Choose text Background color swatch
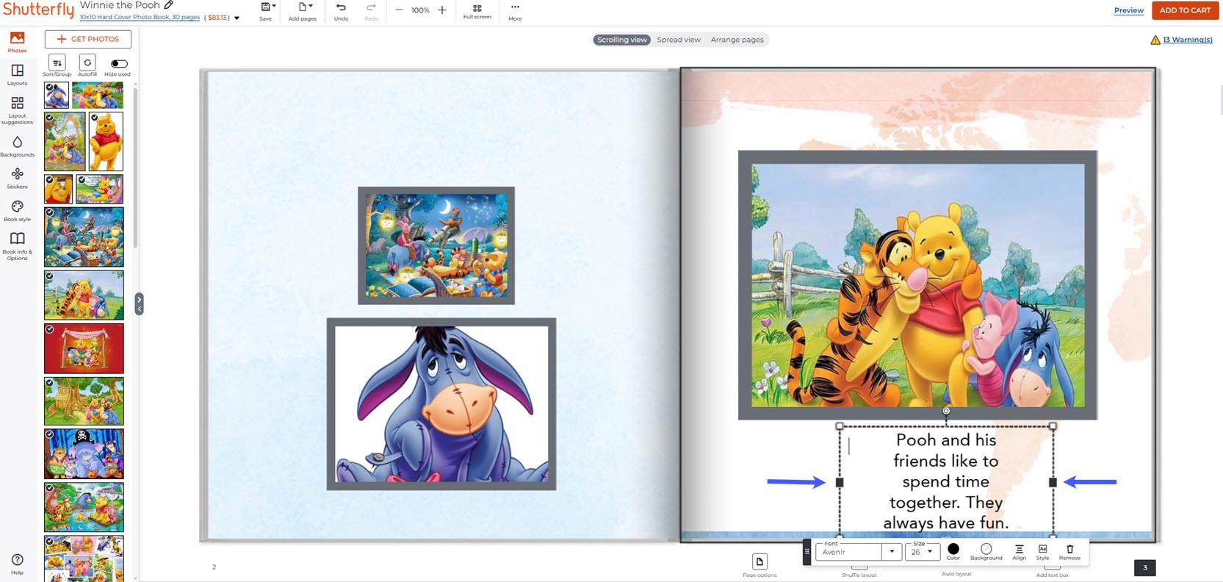The height and width of the screenshot is (582, 1223). pyautogui.click(x=986, y=548)
